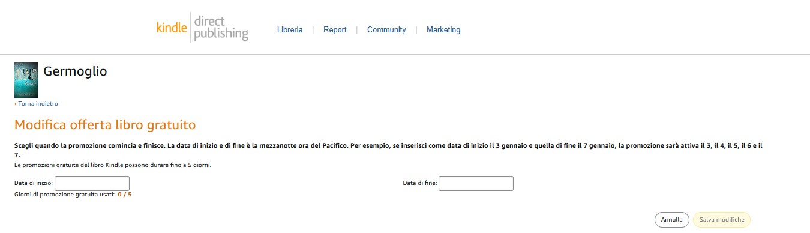Click the 'Data di fine:' label

[x=420, y=183]
